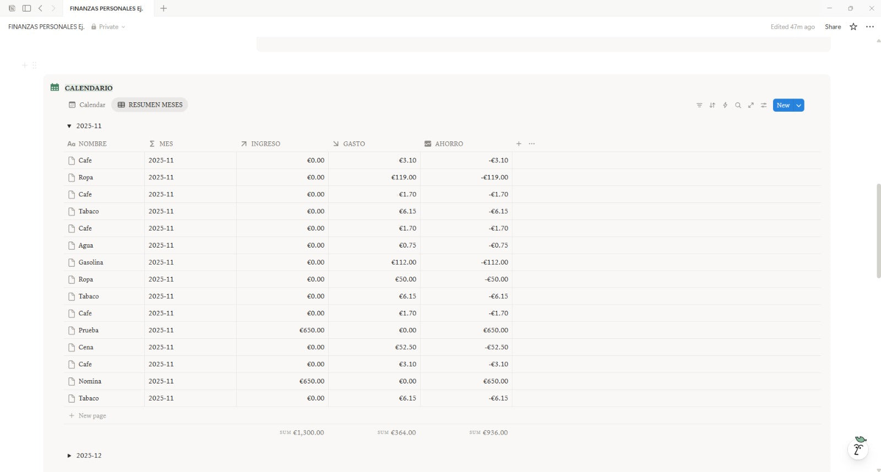
Task: Open a new tab with the plus icon
Action: (164, 8)
